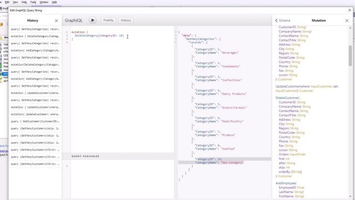The height and width of the screenshot is (200, 355).
Task: Select the "Beverages" value in the results
Action: [230, 53]
